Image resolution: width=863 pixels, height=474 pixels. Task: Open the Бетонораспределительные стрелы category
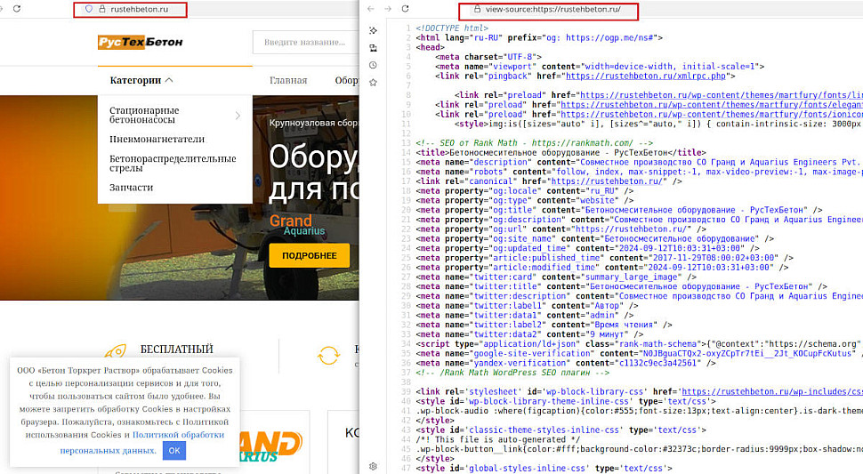click(173, 164)
